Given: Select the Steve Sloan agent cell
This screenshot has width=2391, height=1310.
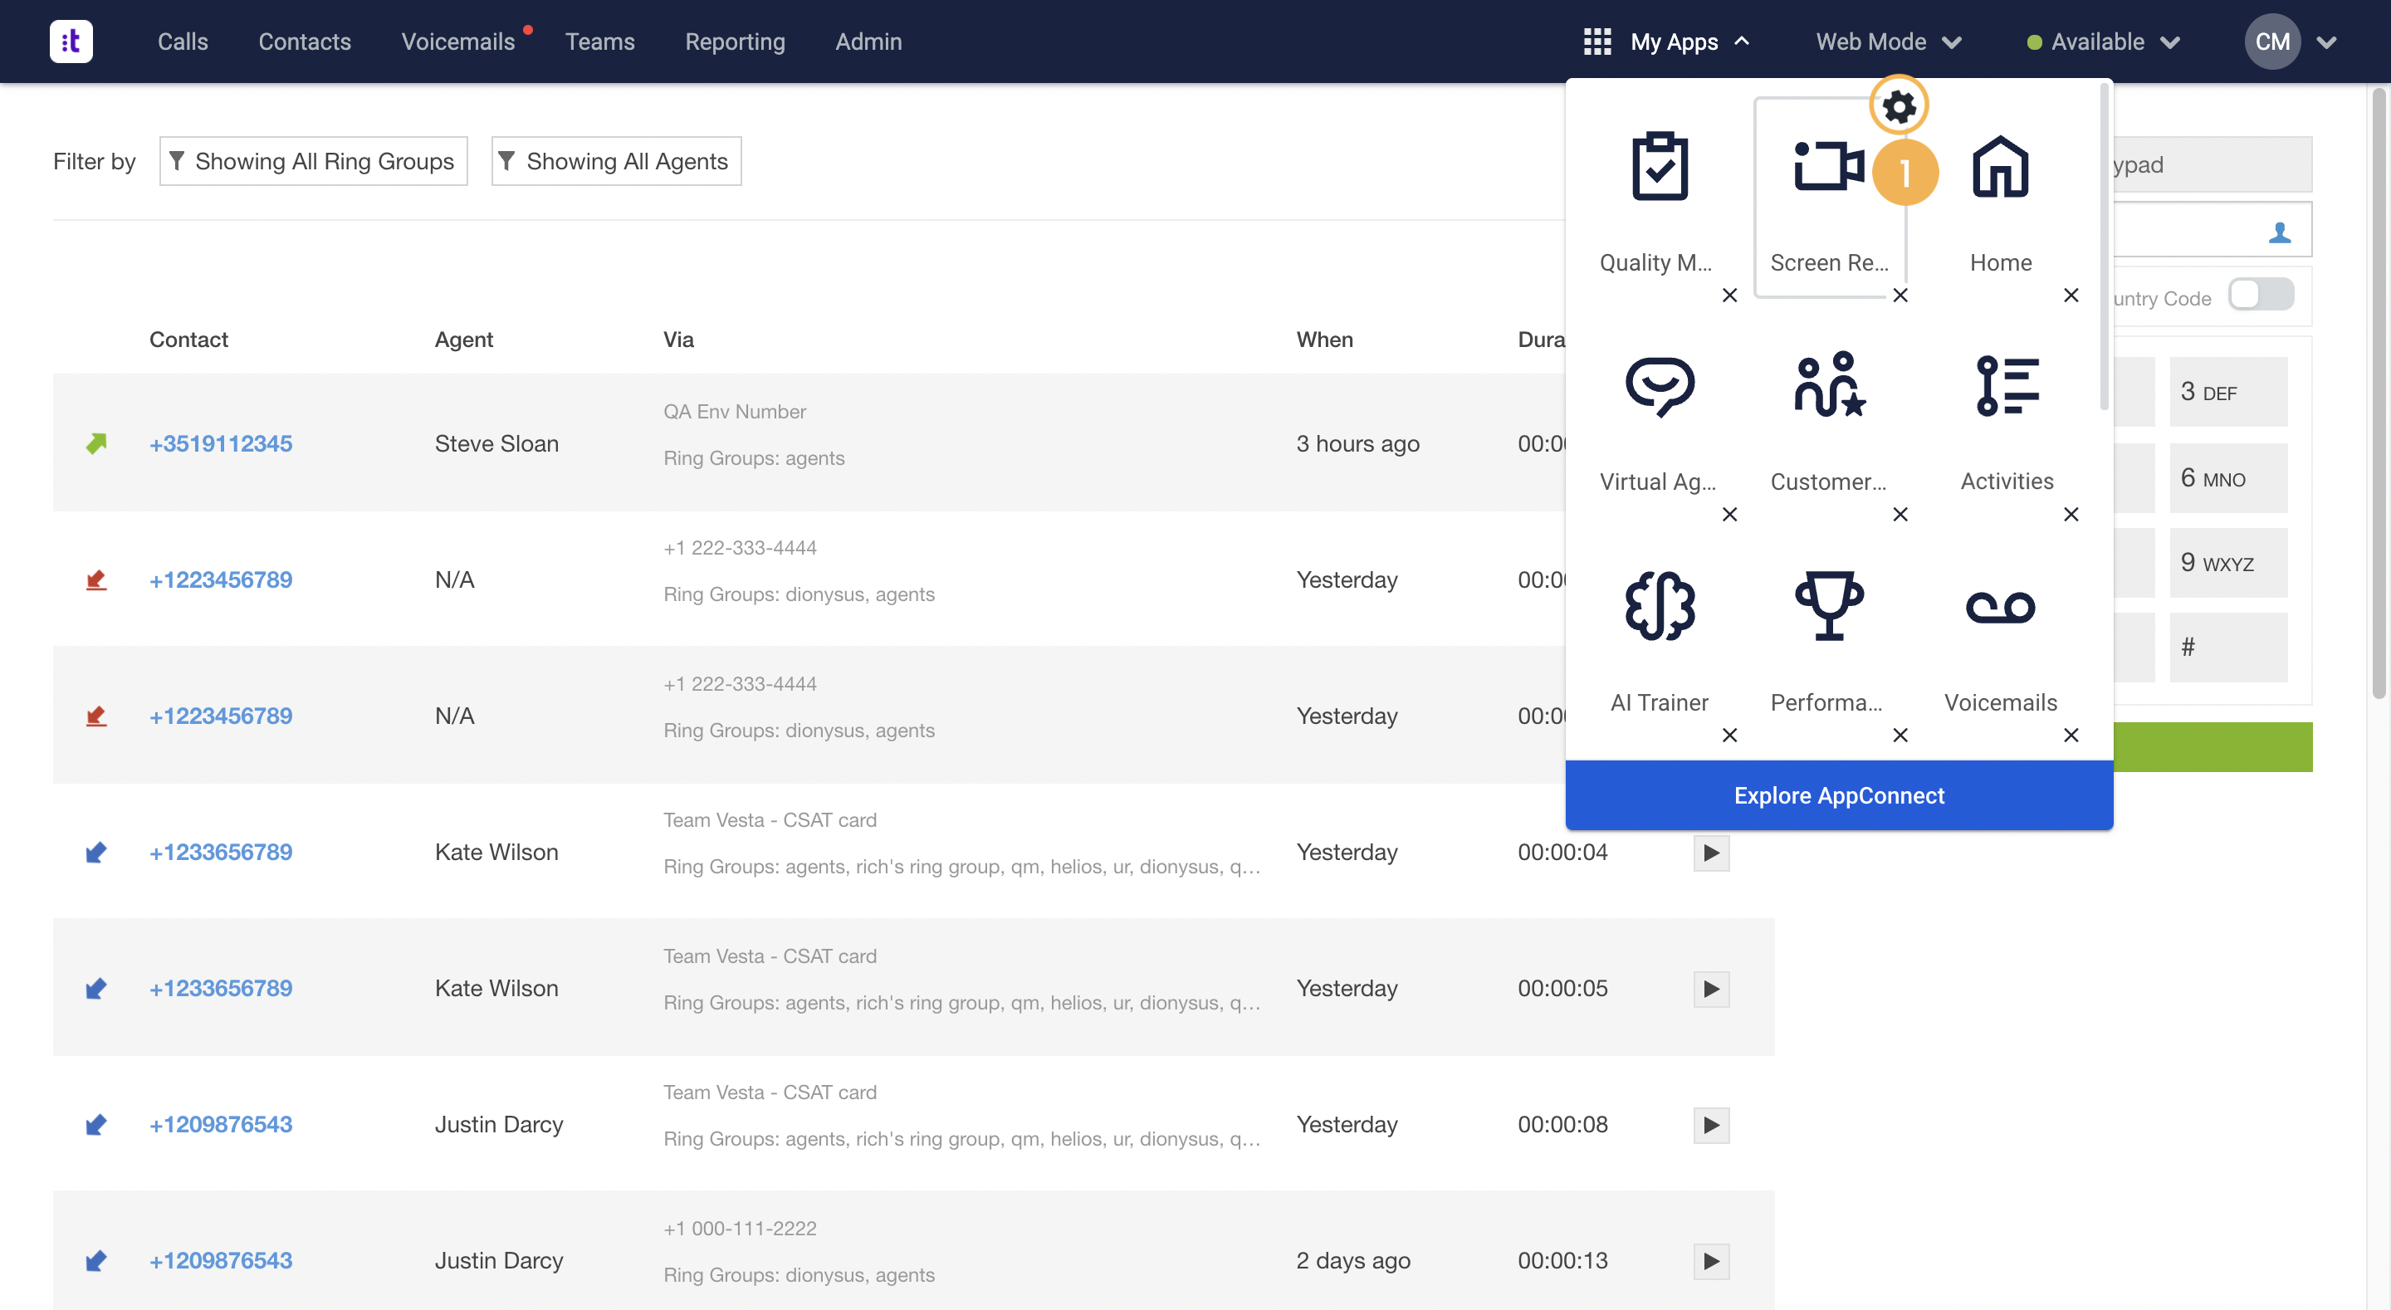Looking at the screenshot, I should point(496,444).
